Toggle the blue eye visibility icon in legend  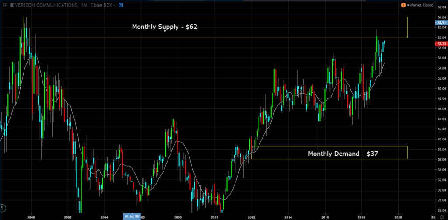pyautogui.click(x=121, y=5)
